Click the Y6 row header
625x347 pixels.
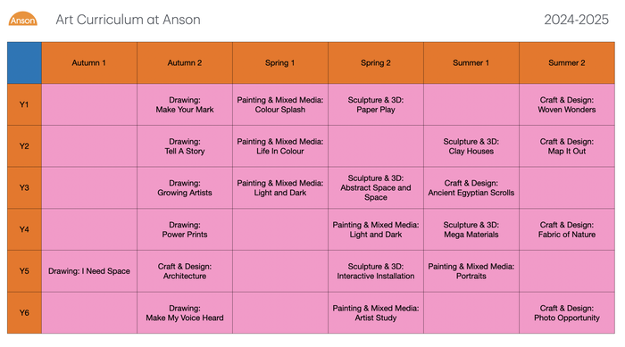pyautogui.click(x=24, y=313)
